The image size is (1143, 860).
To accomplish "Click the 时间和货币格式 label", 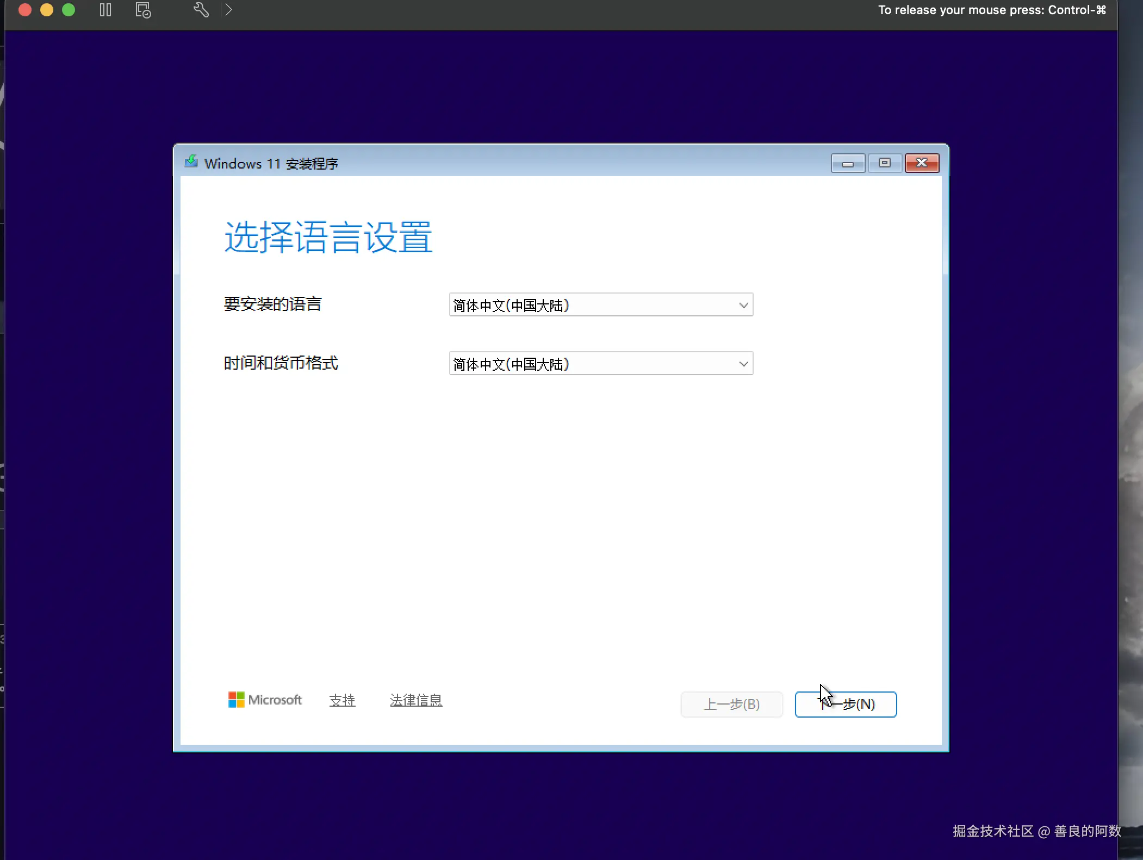I will [x=281, y=363].
